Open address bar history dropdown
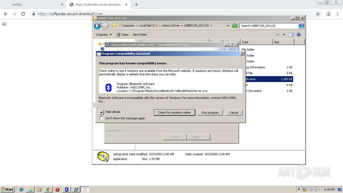Screen dimensions: 343x193 [228, 26]
